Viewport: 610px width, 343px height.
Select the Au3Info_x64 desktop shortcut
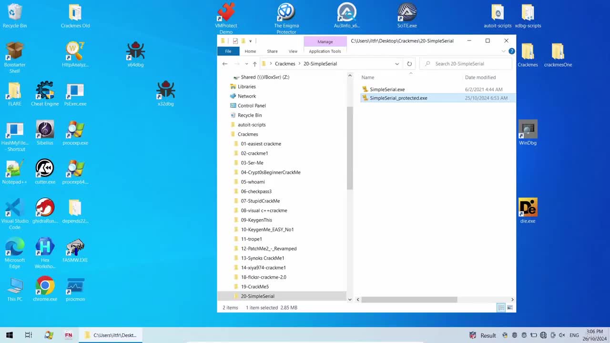[347, 15]
